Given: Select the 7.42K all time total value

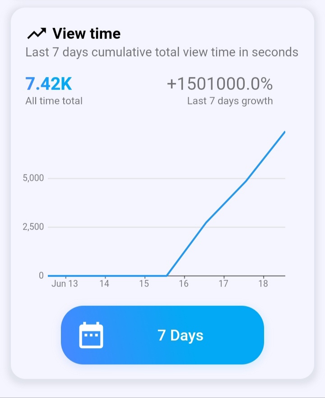Looking at the screenshot, I should point(49,84).
